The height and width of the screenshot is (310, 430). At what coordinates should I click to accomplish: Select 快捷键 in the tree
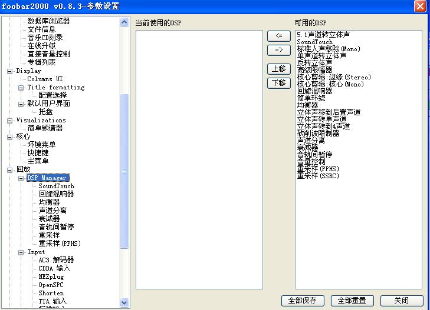click(x=38, y=152)
